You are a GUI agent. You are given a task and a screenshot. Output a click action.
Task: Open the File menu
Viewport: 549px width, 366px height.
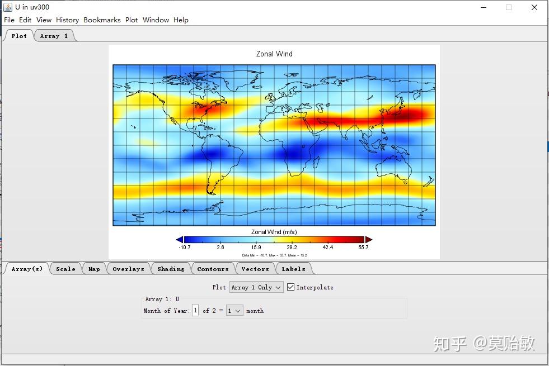(x=9, y=20)
